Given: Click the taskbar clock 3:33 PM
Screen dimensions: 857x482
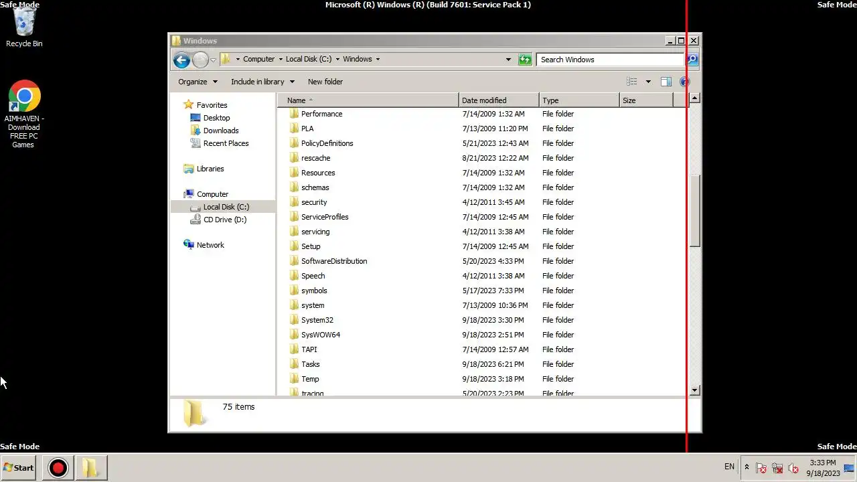Looking at the screenshot, I should [823, 463].
